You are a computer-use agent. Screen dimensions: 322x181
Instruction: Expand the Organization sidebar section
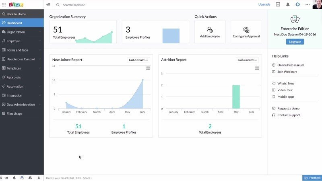click(22, 32)
